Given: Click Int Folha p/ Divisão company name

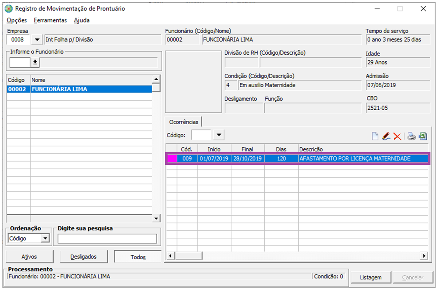Looking at the screenshot, I should coord(103,40).
